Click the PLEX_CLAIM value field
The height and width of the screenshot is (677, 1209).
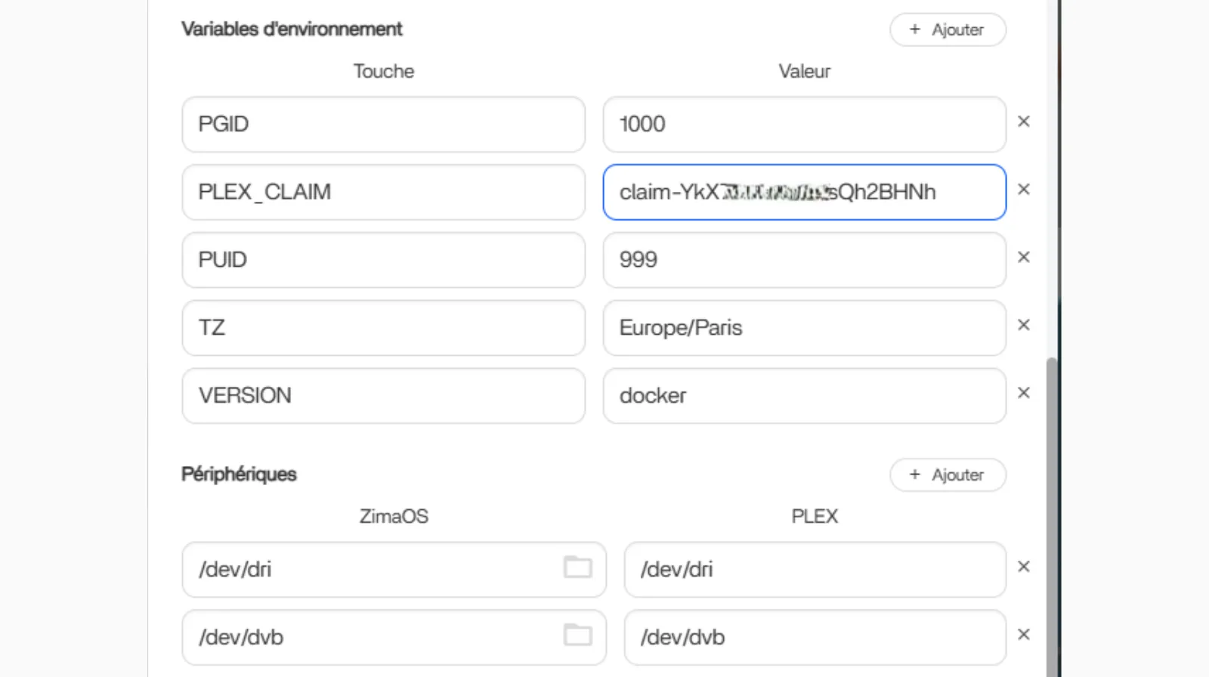coord(804,193)
